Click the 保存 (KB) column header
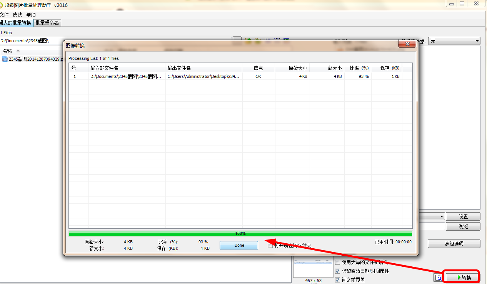The height and width of the screenshot is (284, 487). [x=387, y=68]
